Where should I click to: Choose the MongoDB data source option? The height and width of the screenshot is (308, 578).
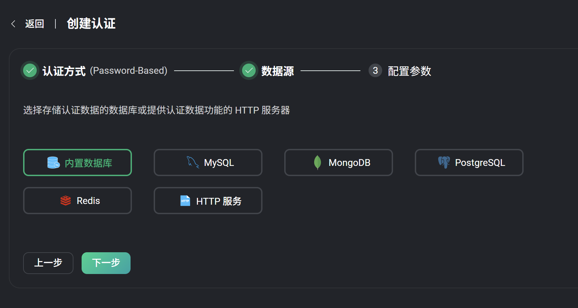(339, 162)
